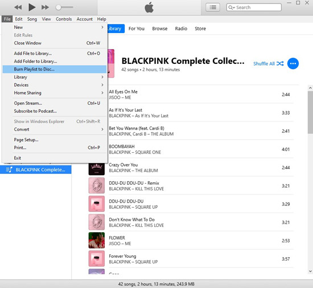313x288 pixels.
Task: Click the volume slider knob
Action: (58, 7)
